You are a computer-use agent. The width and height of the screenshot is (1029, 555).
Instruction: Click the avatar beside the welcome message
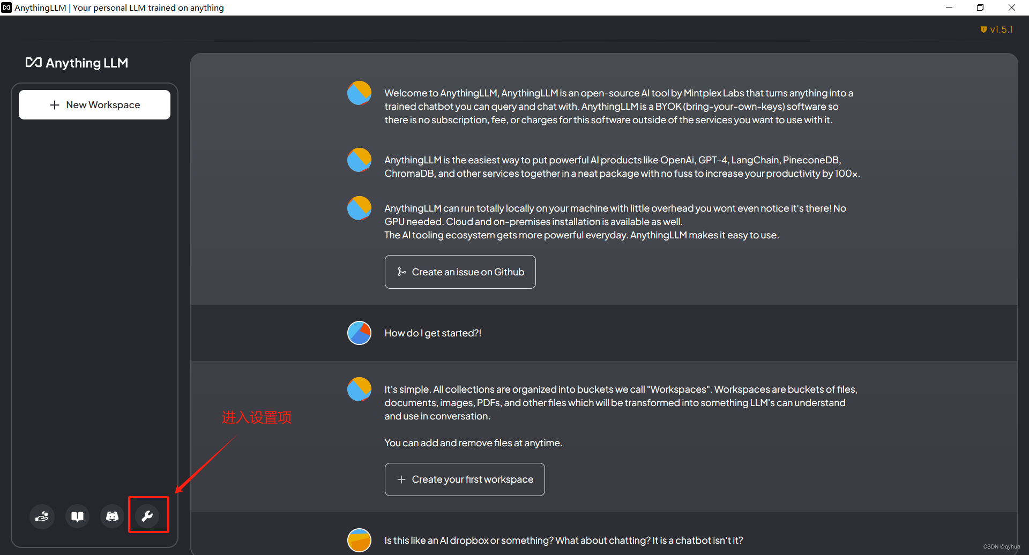[x=359, y=93]
